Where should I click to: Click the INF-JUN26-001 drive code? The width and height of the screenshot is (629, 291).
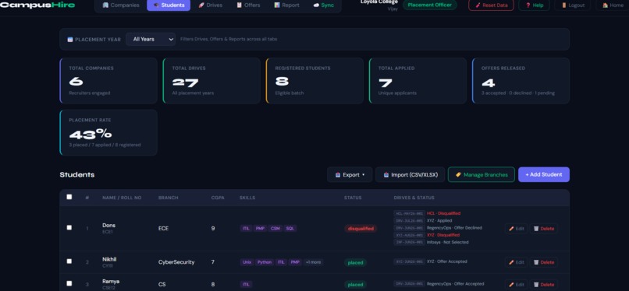(x=409, y=242)
